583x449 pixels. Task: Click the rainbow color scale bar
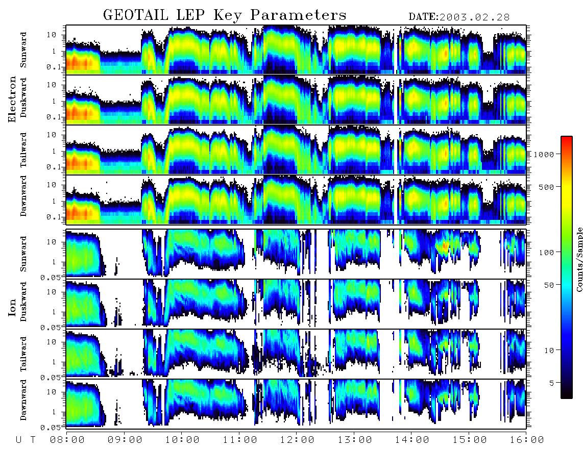pos(567,267)
